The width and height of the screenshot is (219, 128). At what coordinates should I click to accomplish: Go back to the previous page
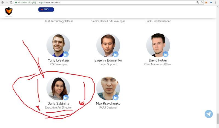[3, 2]
